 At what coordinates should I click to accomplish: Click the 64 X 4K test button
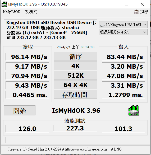(76, 85)
